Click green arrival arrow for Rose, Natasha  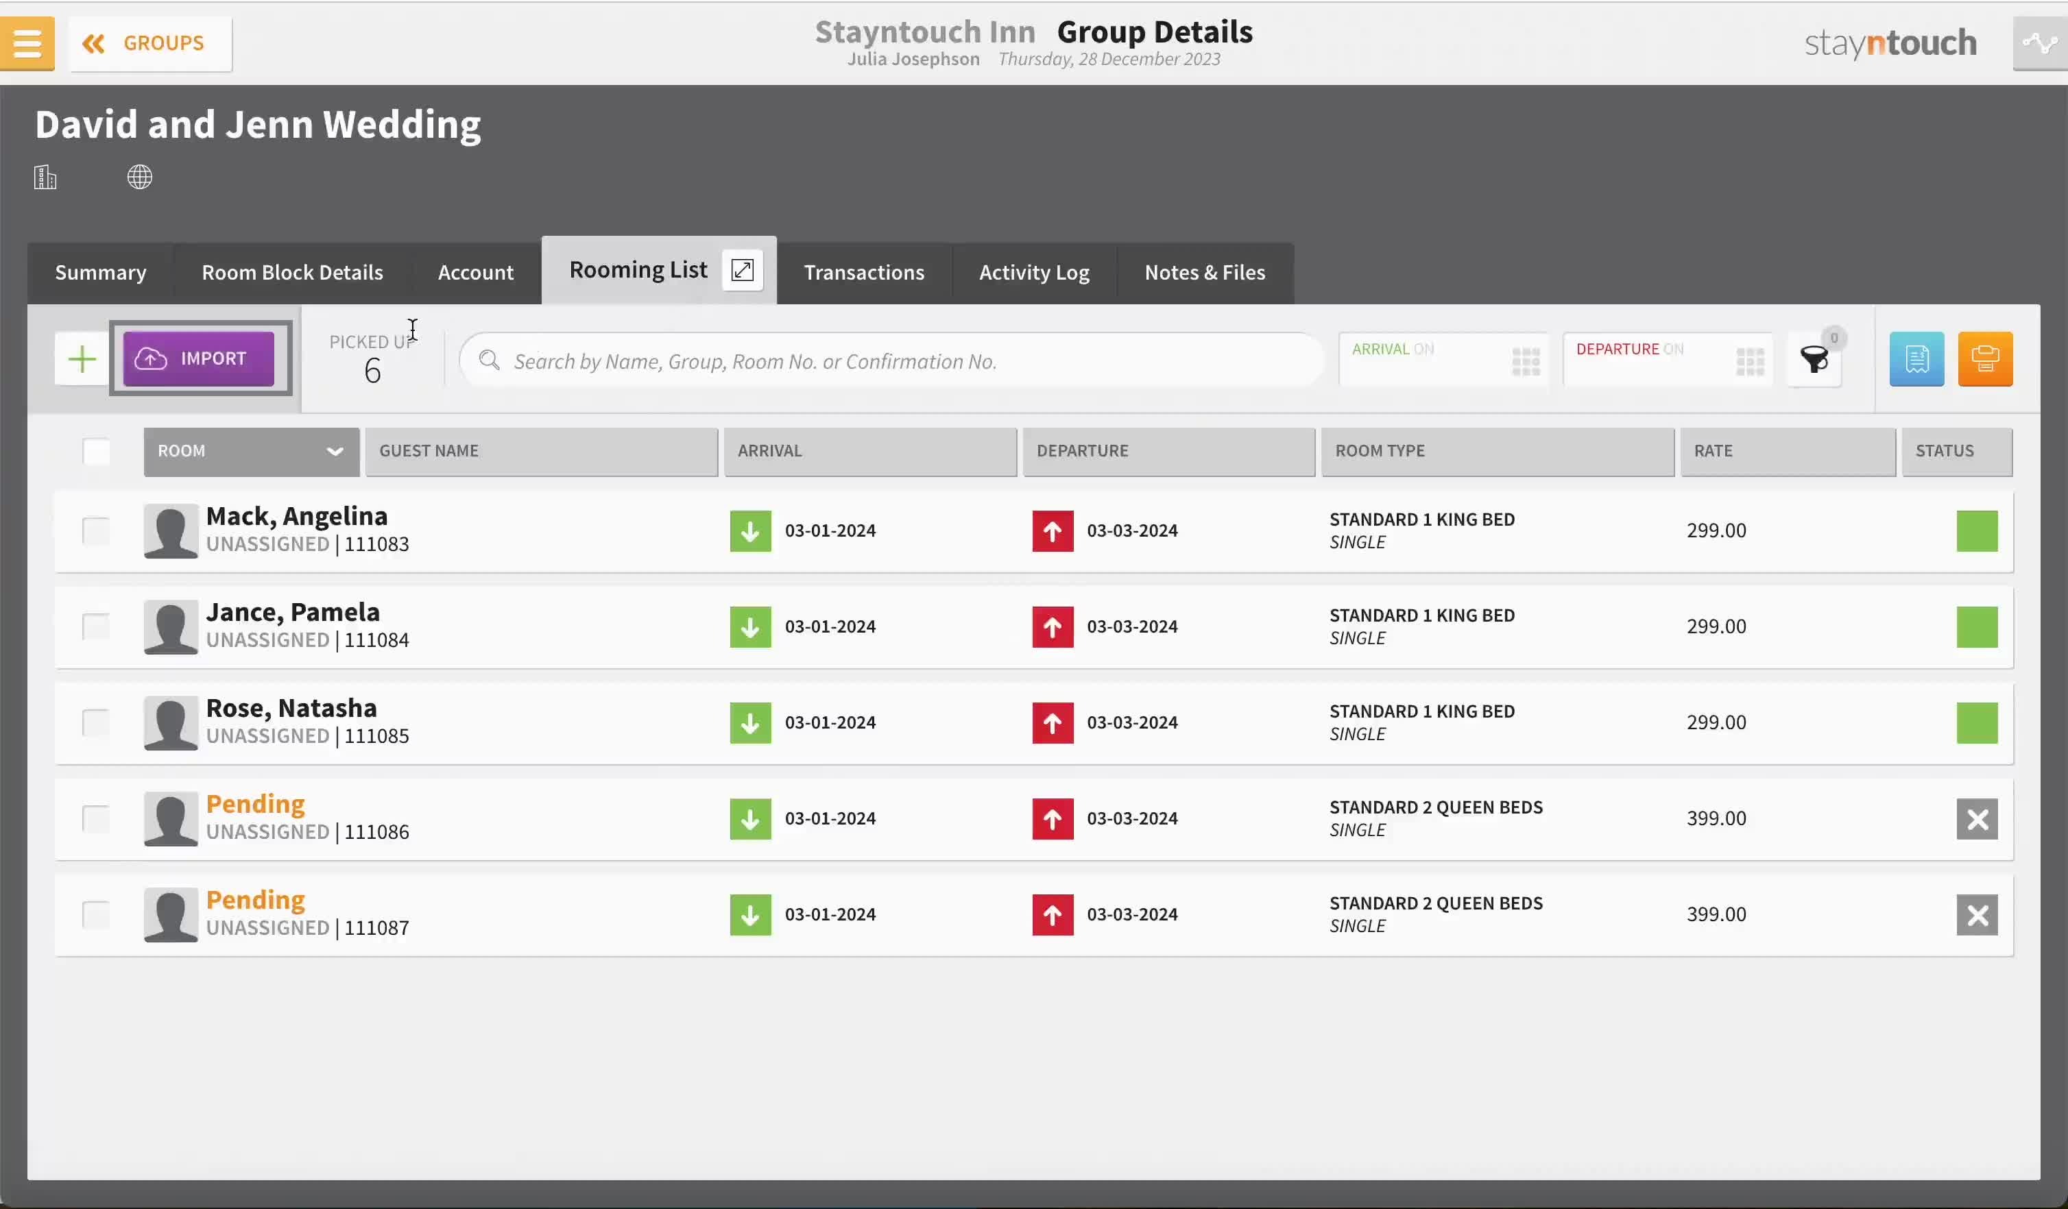pos(750,722)
